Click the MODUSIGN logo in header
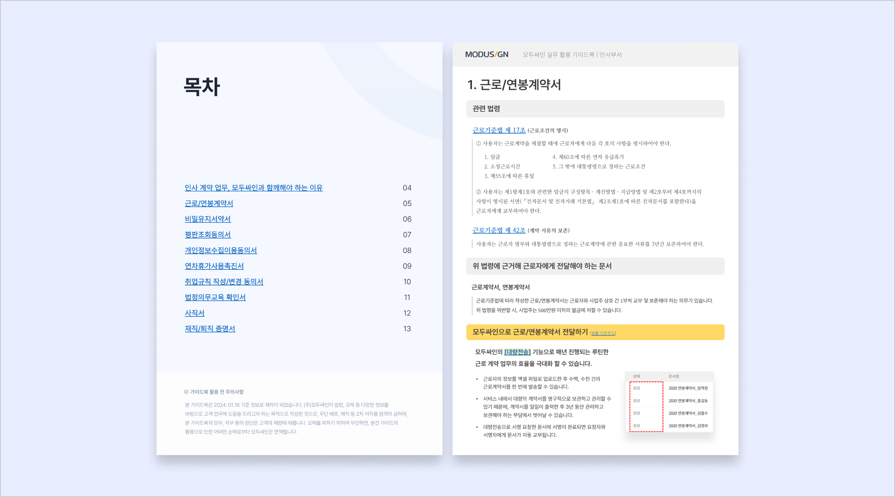The image size is (895, 497). coord(486,54)
